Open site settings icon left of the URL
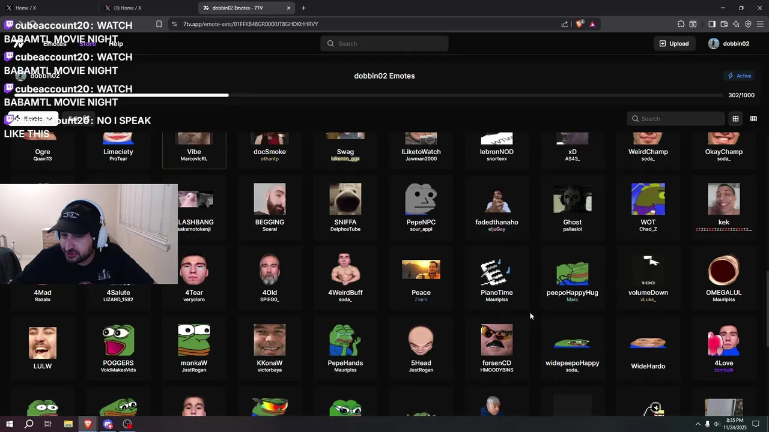Screen dimensions: 769x432 (174, 24)
